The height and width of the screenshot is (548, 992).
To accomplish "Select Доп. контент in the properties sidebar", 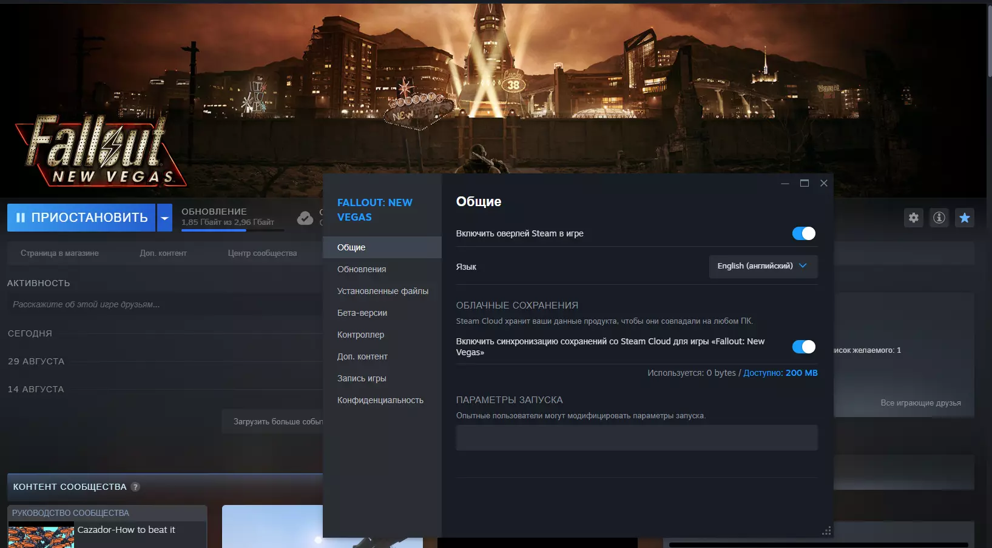I will [382, 356].
